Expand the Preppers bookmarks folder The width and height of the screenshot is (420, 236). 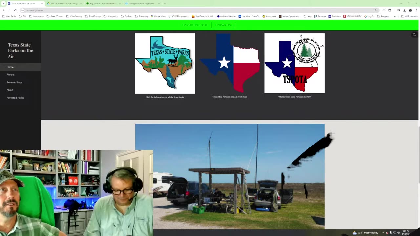pyautogui.click(x=383, y=16)
